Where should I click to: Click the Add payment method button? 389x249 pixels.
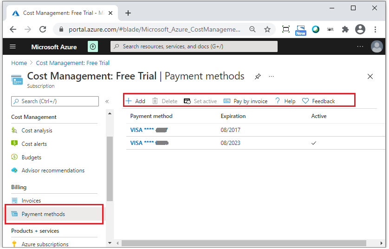pos(136,102)
